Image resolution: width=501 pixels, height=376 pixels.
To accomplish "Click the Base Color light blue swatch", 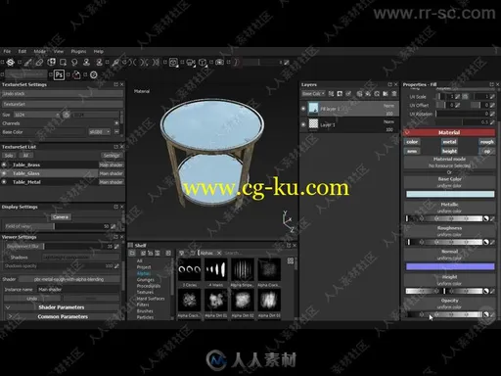I will [x=450, y=194].
